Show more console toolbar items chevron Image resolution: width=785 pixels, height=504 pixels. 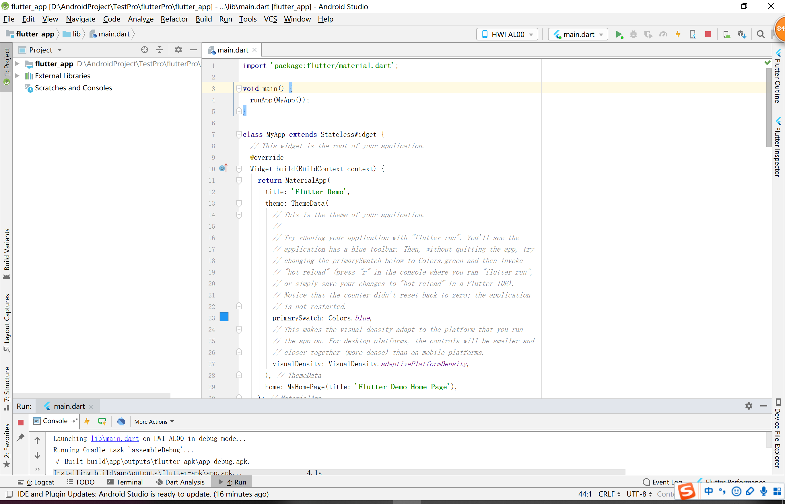(x=37, y=469)
